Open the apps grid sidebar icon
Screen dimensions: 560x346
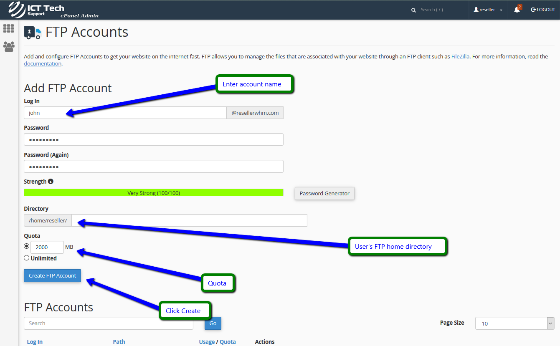coord(8,29)
